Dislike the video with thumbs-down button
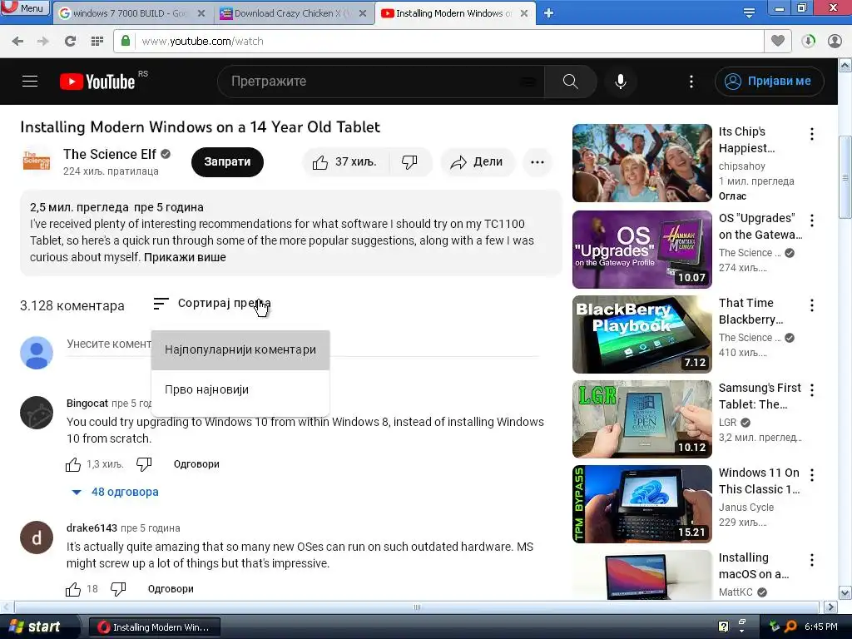 coord(409,162)
